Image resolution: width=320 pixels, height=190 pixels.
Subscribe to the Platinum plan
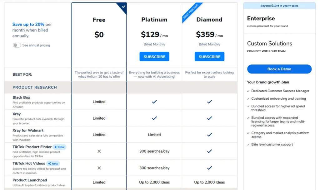coord(154,56)
